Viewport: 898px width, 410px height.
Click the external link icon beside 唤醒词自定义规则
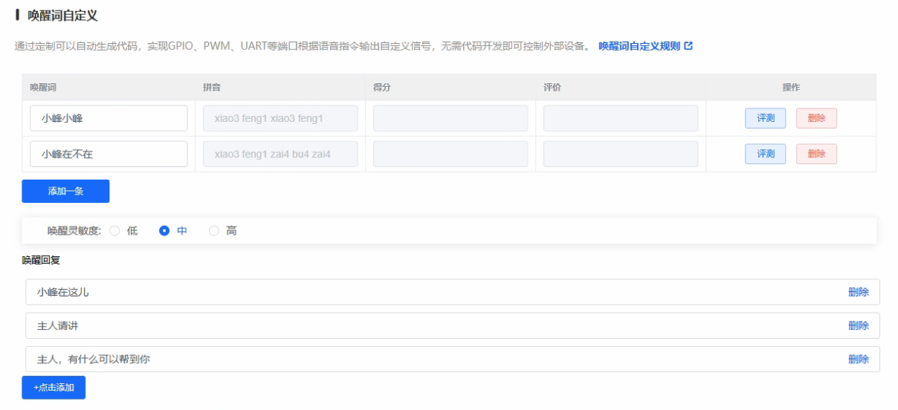[x=688, y=46]
